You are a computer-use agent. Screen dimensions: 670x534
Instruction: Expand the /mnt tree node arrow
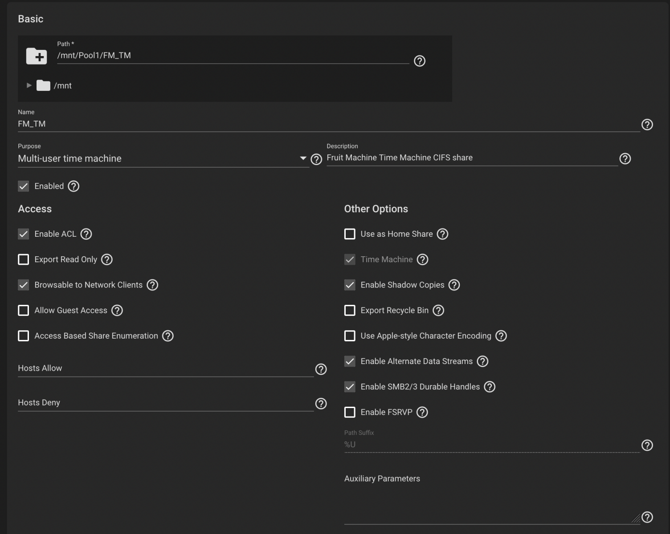click(29, 85)
